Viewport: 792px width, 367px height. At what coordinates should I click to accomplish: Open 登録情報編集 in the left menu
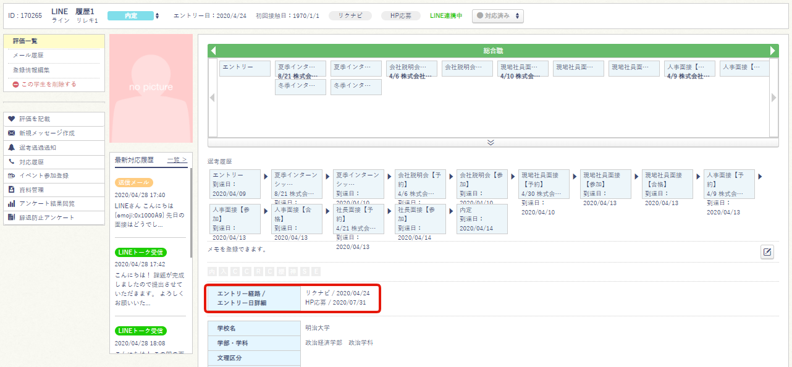pos(31,70)
